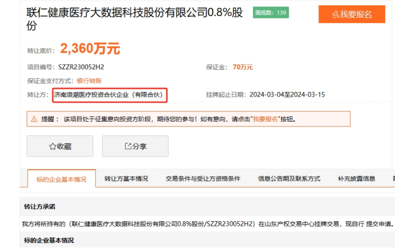Image resolution: width=395 pixels, height=248 pixels.
Task: Select the 交易条件与受让方资格条件 tab
Action: (x=203, y=179)
